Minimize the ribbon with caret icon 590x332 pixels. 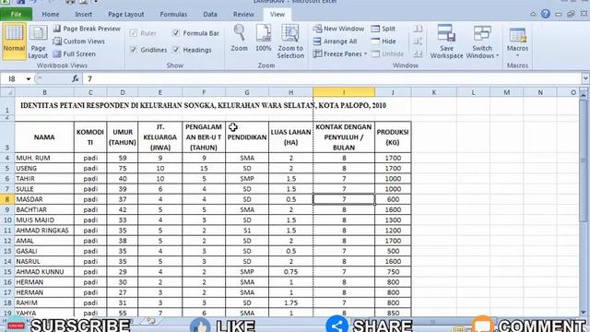[533, 14]
